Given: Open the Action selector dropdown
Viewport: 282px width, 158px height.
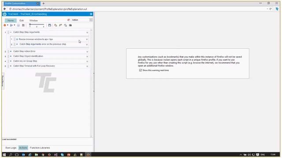Looking at the screenshot, I should pyautogui.click(x=91, y=20).
